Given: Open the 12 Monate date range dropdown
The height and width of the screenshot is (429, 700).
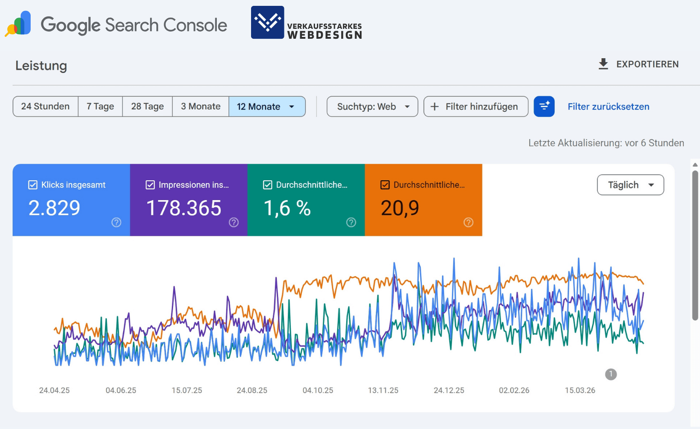Looking at the screenshot, I should 267,106.
